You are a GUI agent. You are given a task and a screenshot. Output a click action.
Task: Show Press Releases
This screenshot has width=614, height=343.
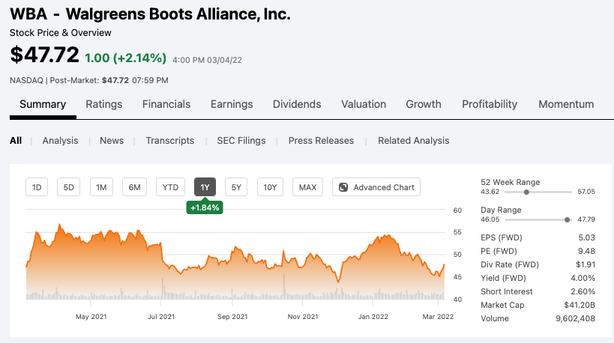coord(321,140)
